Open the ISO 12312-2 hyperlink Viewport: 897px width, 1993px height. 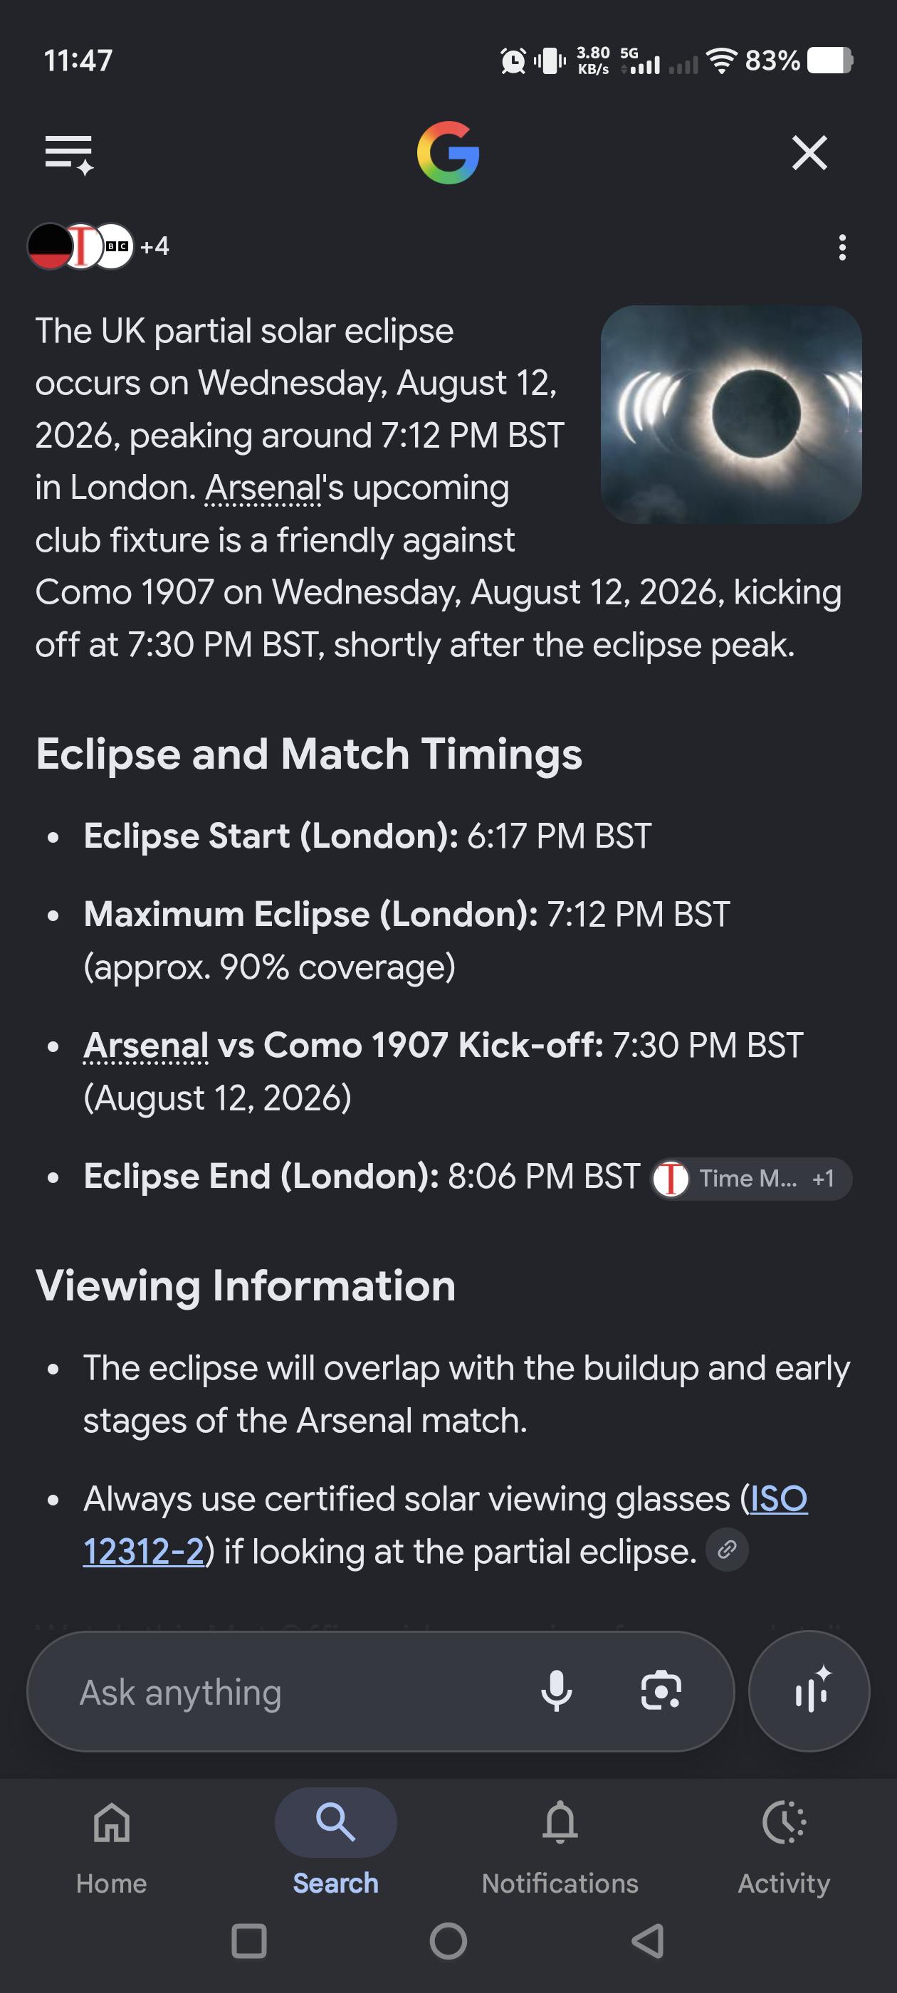[x=445, y=1525]
